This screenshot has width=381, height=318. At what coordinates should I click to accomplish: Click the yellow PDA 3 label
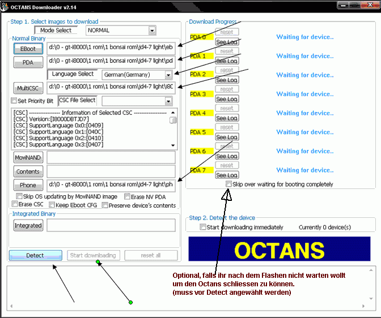pyautogui.click(x=202, y=94)
